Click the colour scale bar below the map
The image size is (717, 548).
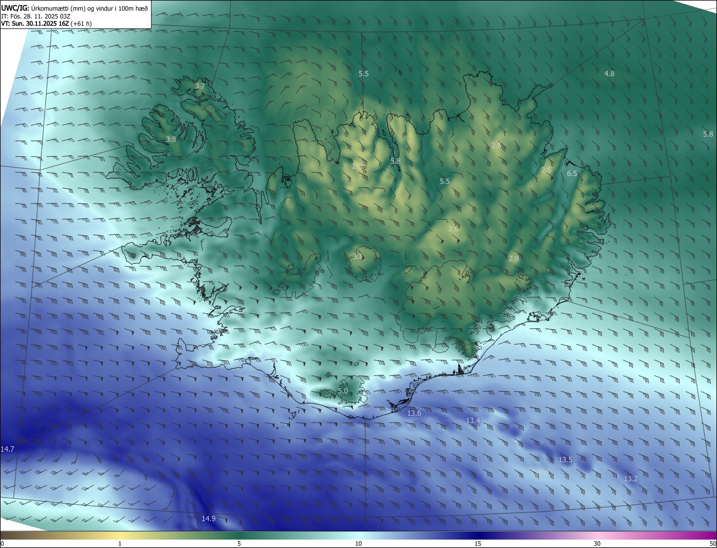click(x=358, y=535)
